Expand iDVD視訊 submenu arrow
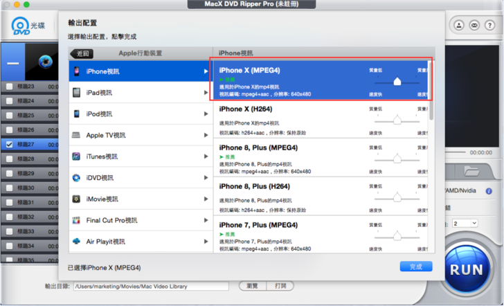Screen dimensions: 504x306 206,177
